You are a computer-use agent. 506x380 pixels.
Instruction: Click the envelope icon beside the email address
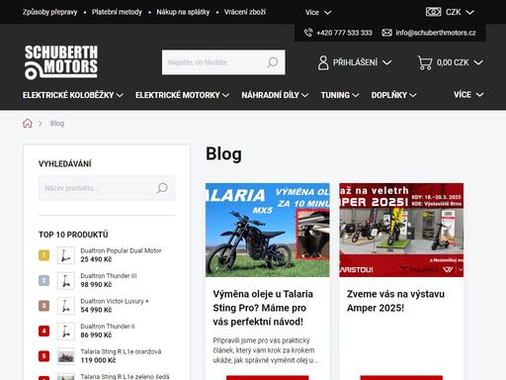point(386,33)
